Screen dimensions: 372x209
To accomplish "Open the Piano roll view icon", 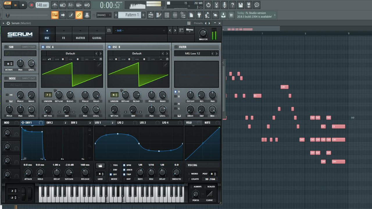I will [x=159, y=15].
